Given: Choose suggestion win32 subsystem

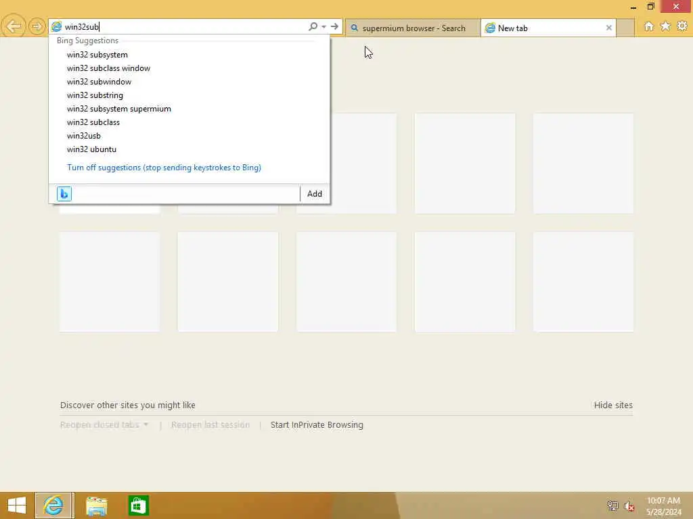Looking at the screenshot, I should click(x=97, y=55).
